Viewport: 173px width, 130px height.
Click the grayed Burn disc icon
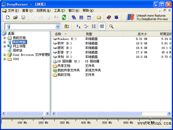(x=33, y=18)
